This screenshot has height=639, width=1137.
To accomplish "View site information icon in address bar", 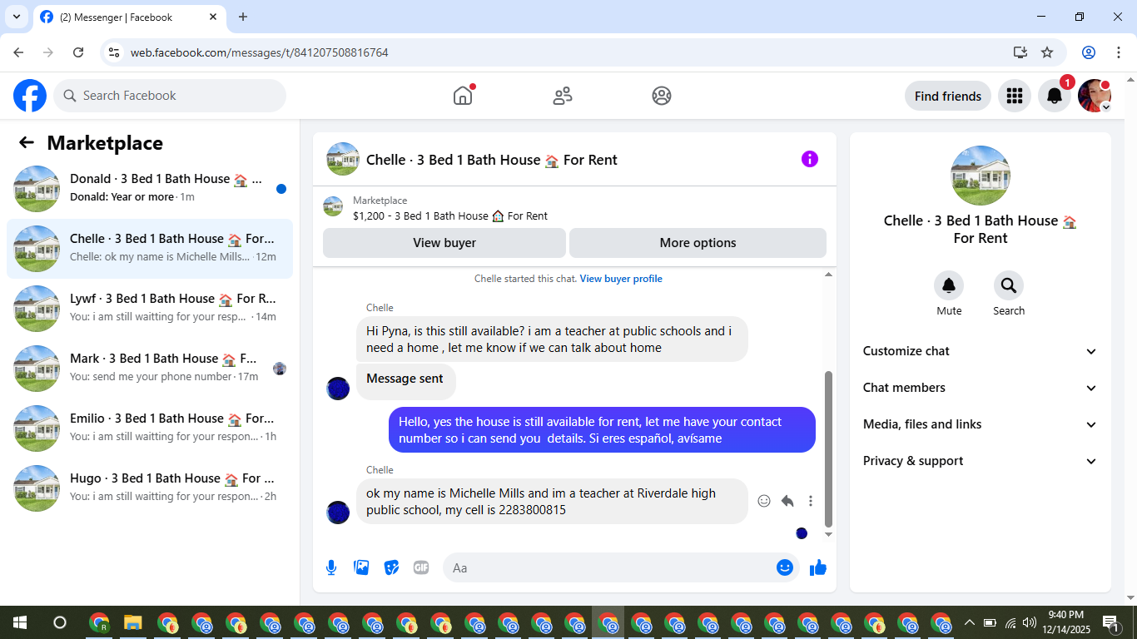I will [115, 52].
